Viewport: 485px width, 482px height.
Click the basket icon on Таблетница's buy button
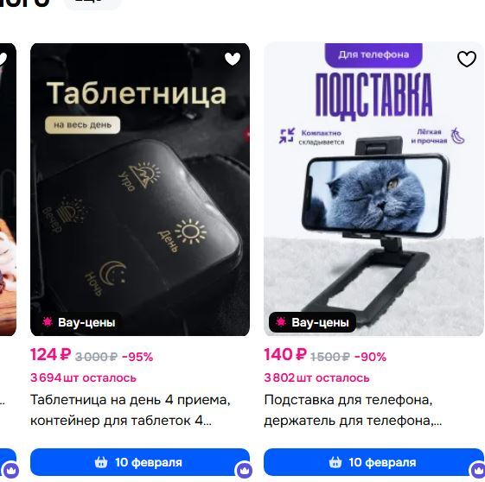[x=101, y=462]
